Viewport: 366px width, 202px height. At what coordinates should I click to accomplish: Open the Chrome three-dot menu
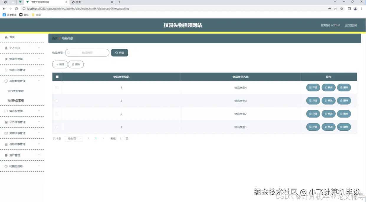pos(362,9)
